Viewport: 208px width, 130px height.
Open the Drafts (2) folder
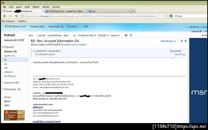pos(9,55)
